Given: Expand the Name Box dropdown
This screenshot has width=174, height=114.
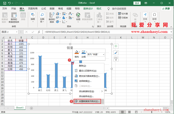Looking at the screenshot, I should 17,32.
